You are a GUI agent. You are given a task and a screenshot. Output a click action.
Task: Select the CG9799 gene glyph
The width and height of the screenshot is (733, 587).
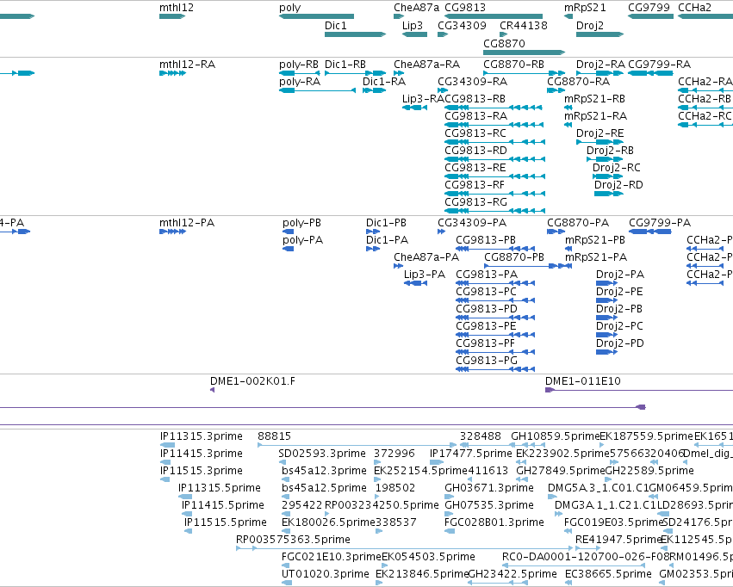(650, 16)
